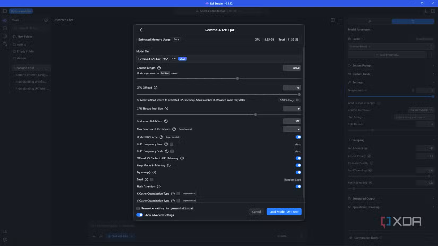The image size is (438, 246).
Task: Enable RoPE Frequency Base checkbox
Action: 171,144
